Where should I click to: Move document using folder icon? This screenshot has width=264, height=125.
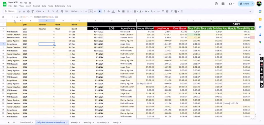pyautogui.click(x=26, y=3)
